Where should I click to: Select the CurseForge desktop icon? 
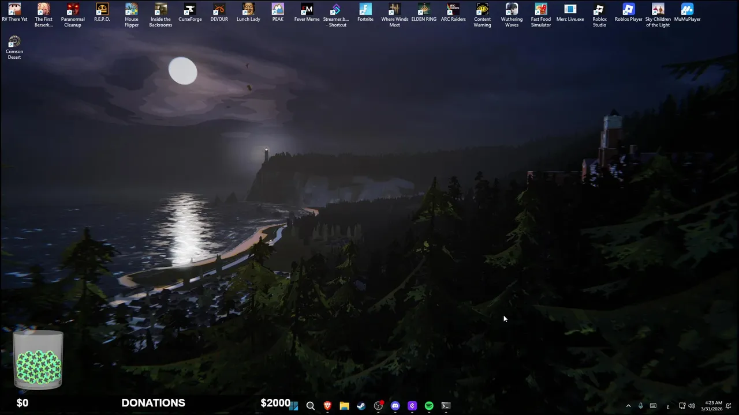pos(190,13)
